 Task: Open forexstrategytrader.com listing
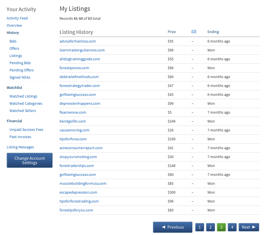pos(80,86)
